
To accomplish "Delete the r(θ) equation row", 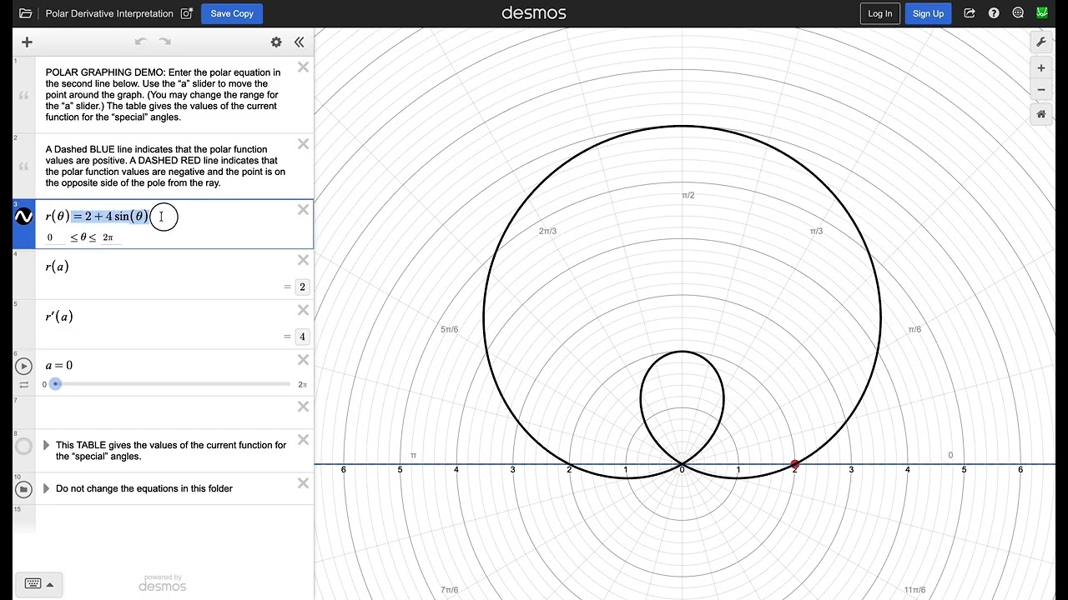I will click(x=304, y=210).
